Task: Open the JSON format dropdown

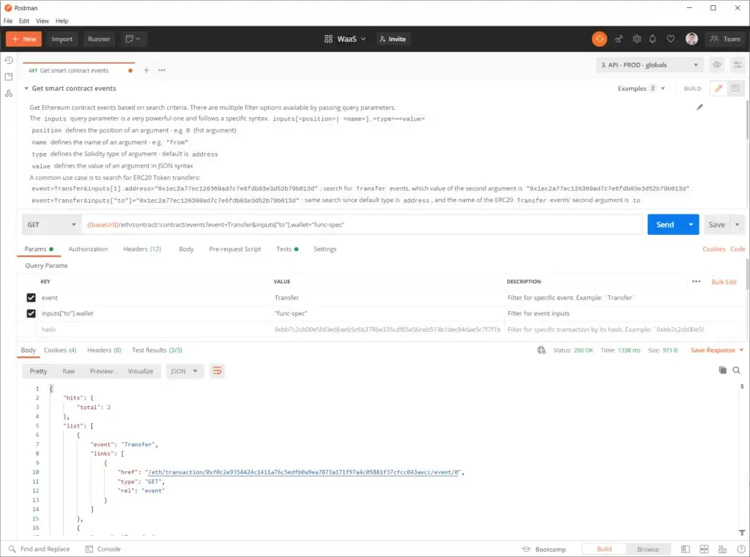Action: pyautogui.click(x=184, y=371)
